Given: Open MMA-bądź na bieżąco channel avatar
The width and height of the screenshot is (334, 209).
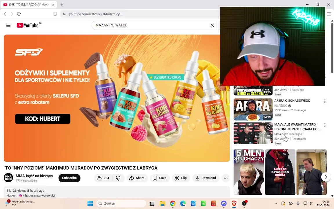Looking at the screenshot, I should [8, 178].
